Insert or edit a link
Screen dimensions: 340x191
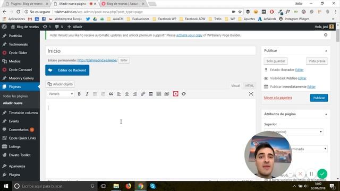143,94
